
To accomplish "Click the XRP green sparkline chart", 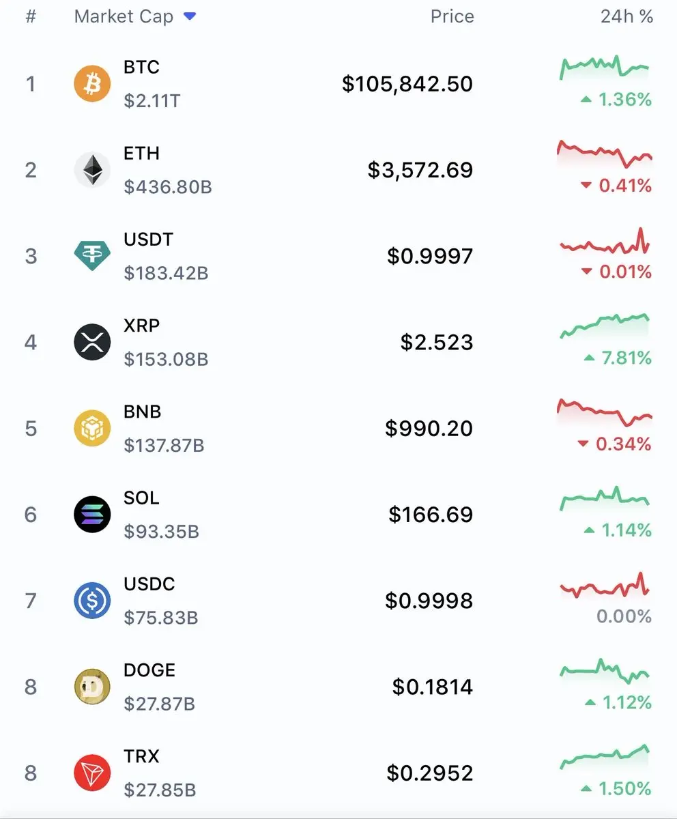I will [x=605, y=326].
